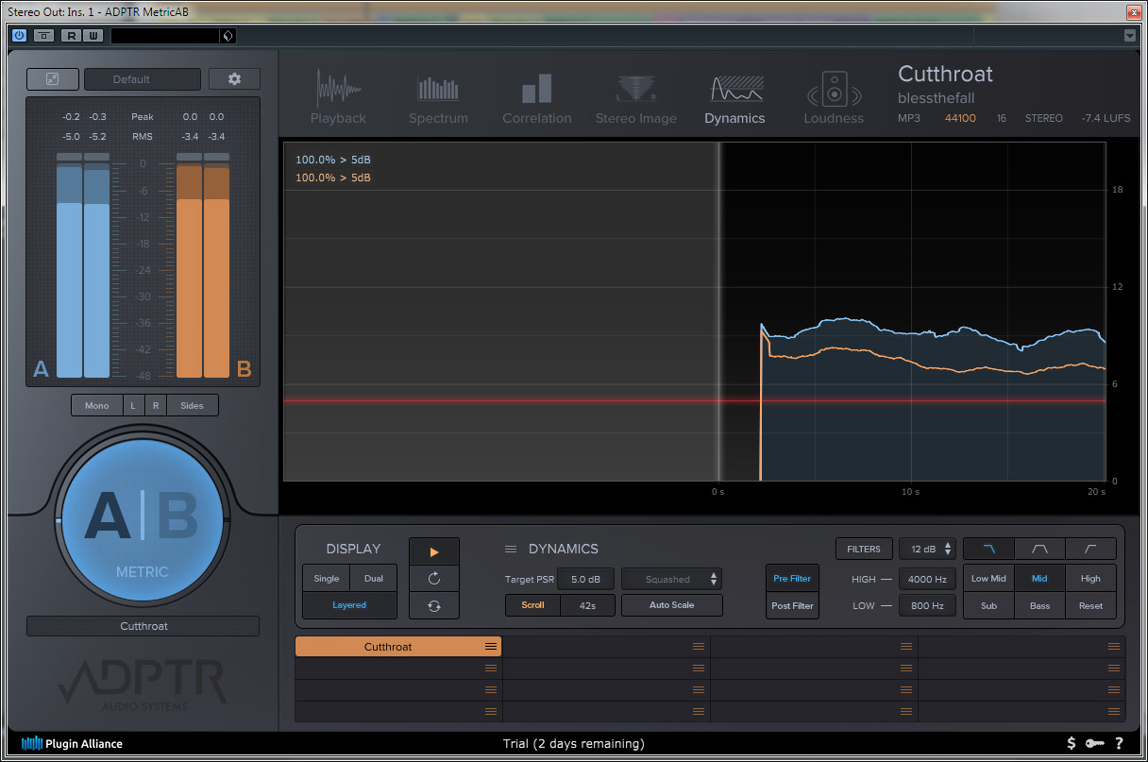Click the Auto Scale button

(x=671, y=605)
